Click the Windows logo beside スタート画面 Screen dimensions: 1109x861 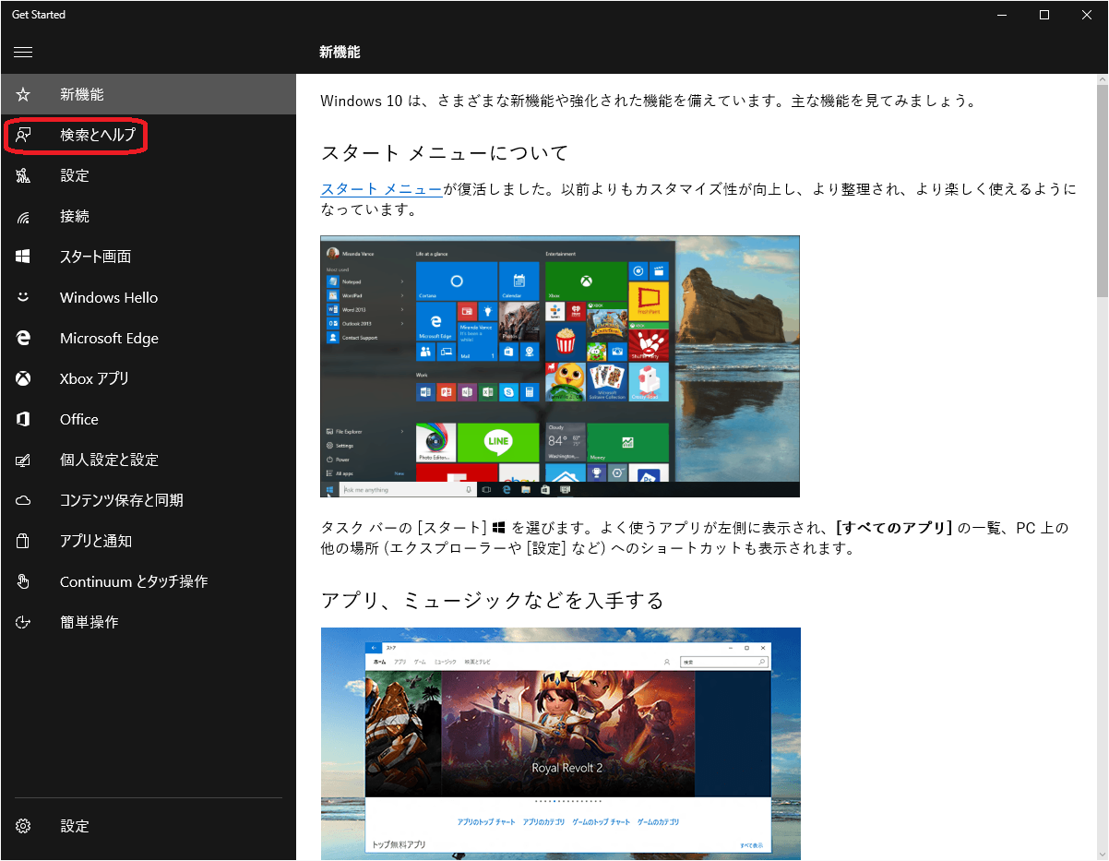tap(23, 257)
